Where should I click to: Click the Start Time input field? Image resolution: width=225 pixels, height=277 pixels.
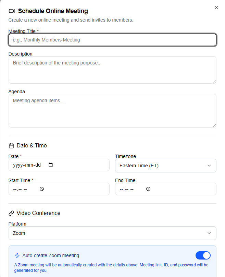[24, 189]
